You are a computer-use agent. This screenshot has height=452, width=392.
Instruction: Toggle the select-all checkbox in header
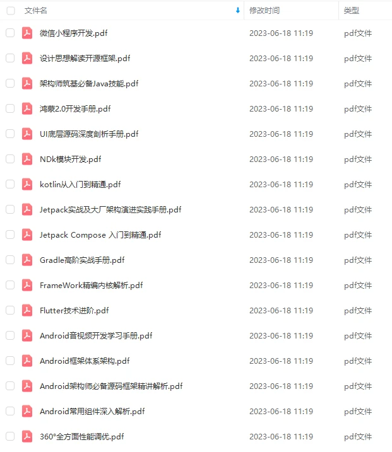[x=11, y=11]
